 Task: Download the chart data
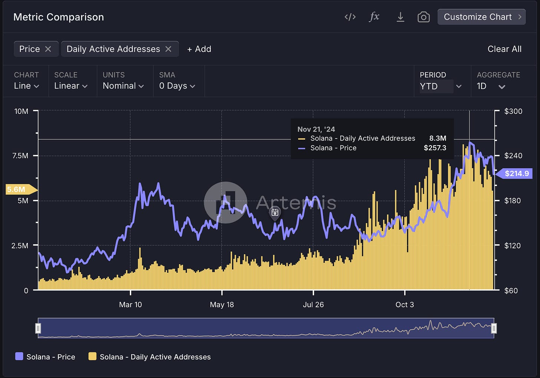tap(400, 17)
